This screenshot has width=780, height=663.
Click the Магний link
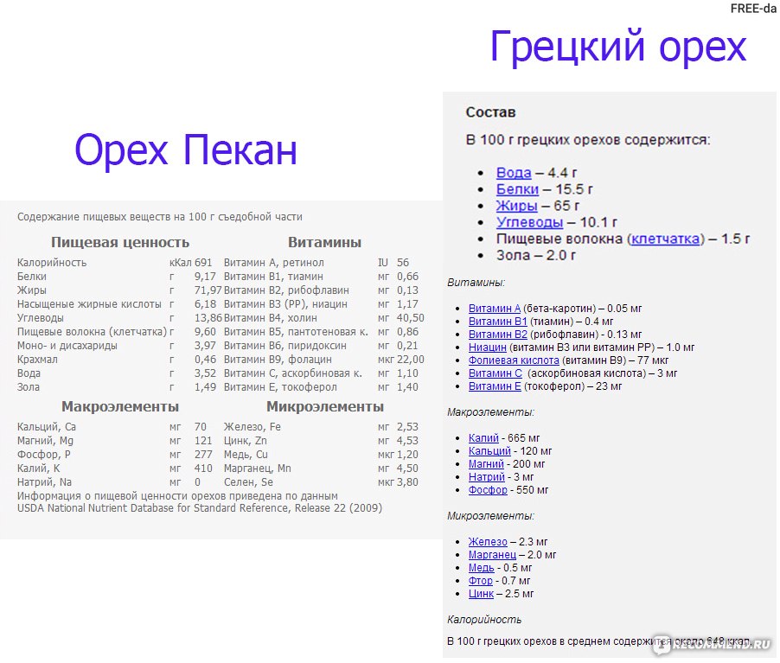(486, 463)
